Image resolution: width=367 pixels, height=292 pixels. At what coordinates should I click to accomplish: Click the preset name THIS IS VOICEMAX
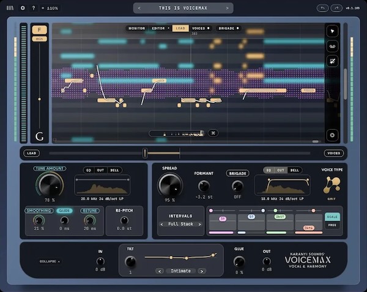click(x=183, y=8)
